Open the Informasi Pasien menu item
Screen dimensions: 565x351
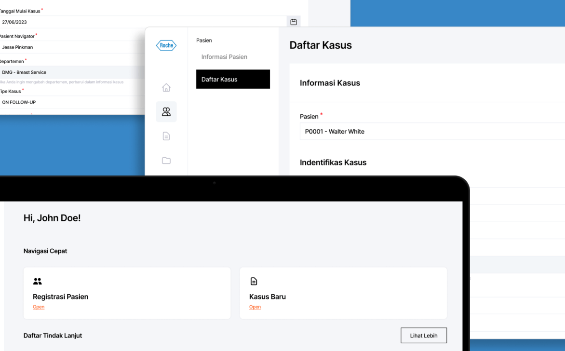[x=224, y=57]
